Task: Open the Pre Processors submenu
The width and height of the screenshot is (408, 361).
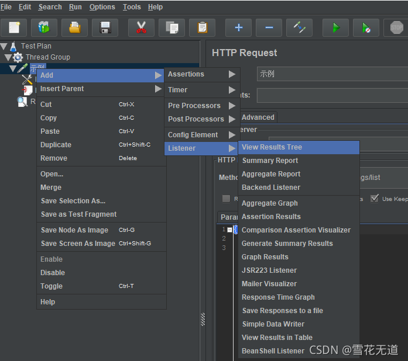Action: [202, 106]
